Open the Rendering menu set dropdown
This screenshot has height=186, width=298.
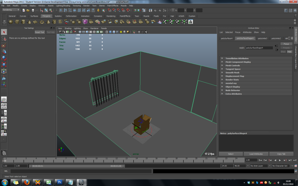(x=10, y=10)
